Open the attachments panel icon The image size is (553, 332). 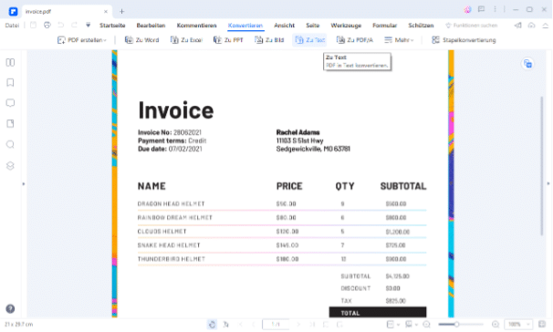click(x=10, y=124)
